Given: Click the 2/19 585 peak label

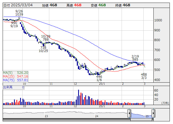Looking at the screenshot, I should pos(135,58).
